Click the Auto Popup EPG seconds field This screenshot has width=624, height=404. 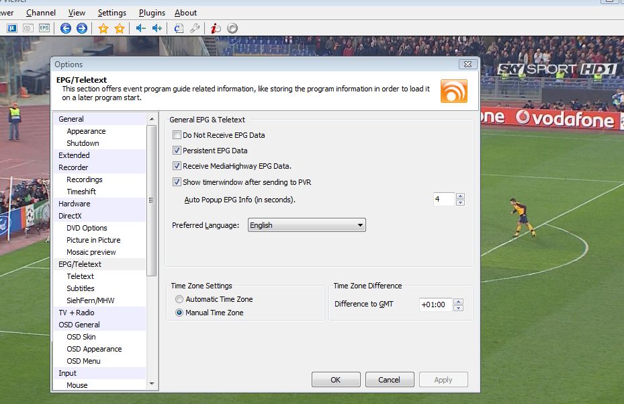point(444,199)
